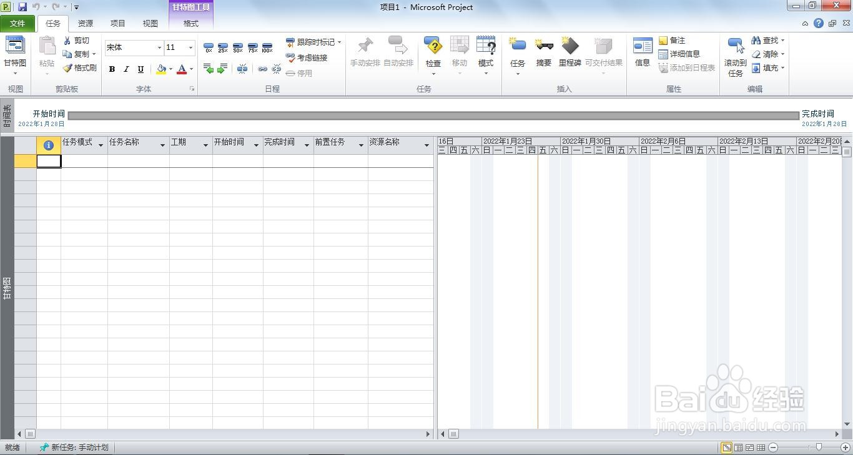Open the font size 11 dropdown
853x455 pixels.
click(x=190, y=47)
